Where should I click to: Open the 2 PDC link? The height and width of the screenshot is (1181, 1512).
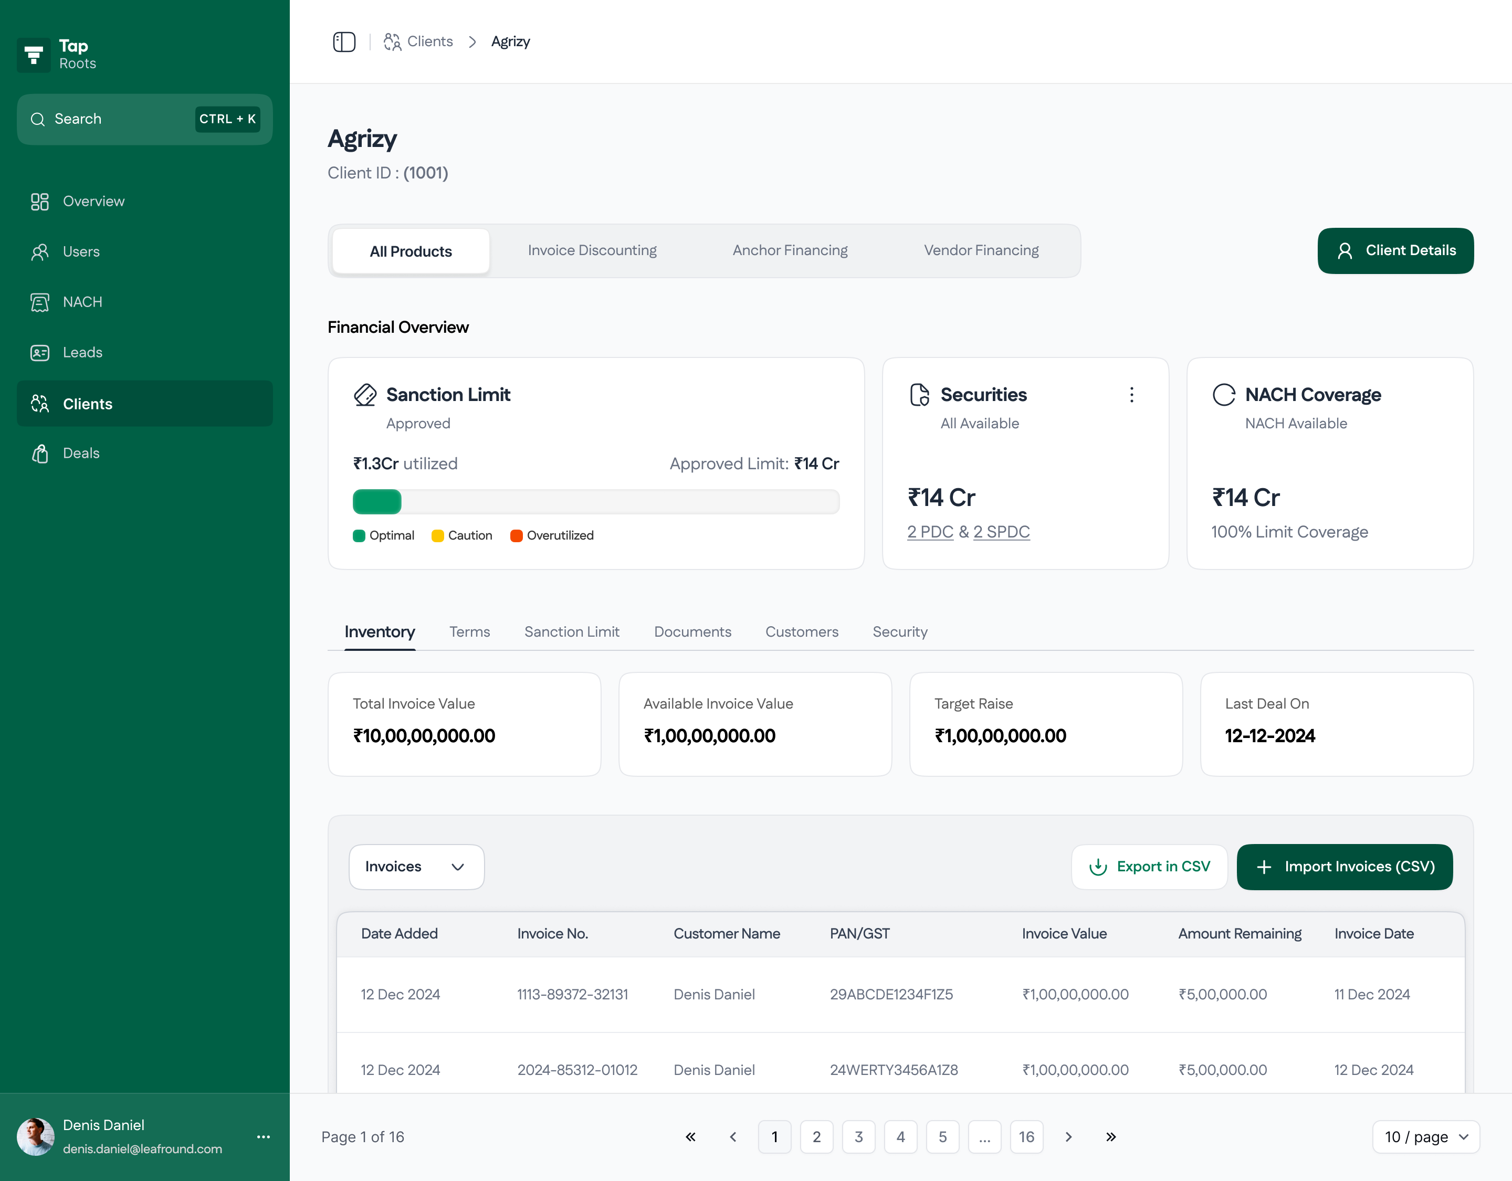tap(930, 532)
